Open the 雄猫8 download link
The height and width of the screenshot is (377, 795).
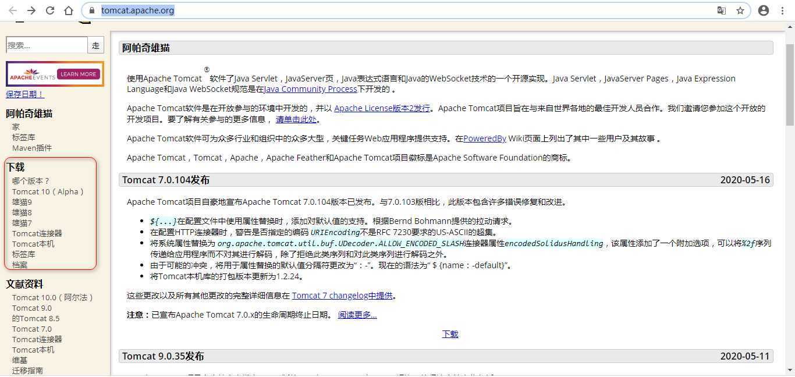[22, 212]
